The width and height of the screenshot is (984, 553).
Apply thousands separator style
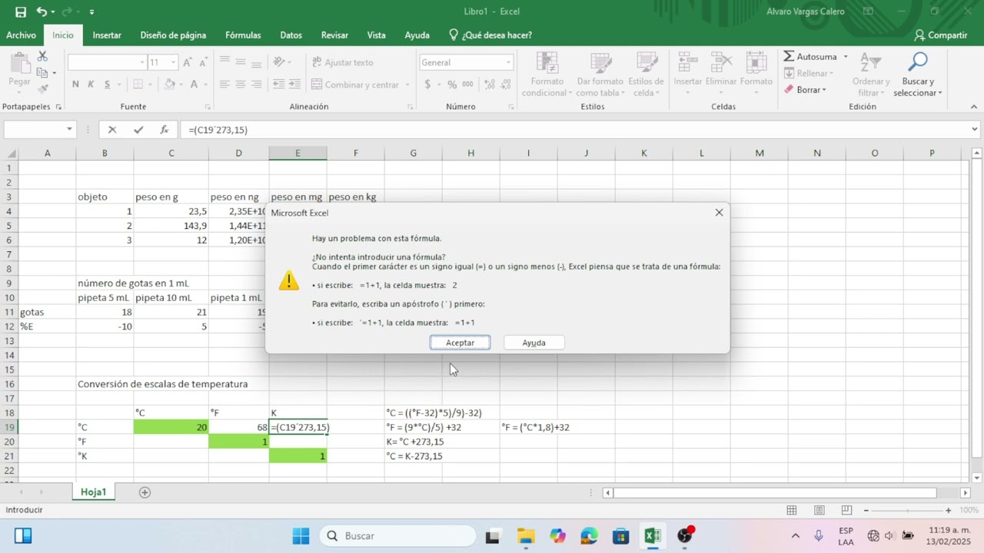click(467, 84)
